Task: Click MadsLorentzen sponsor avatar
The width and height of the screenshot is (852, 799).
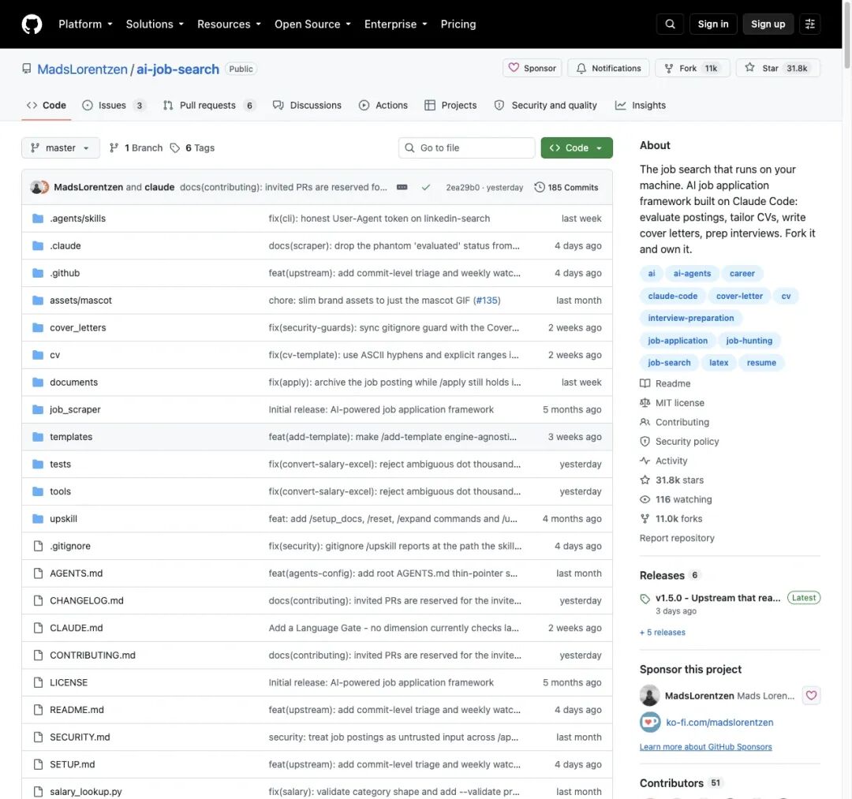Action: 650,695
